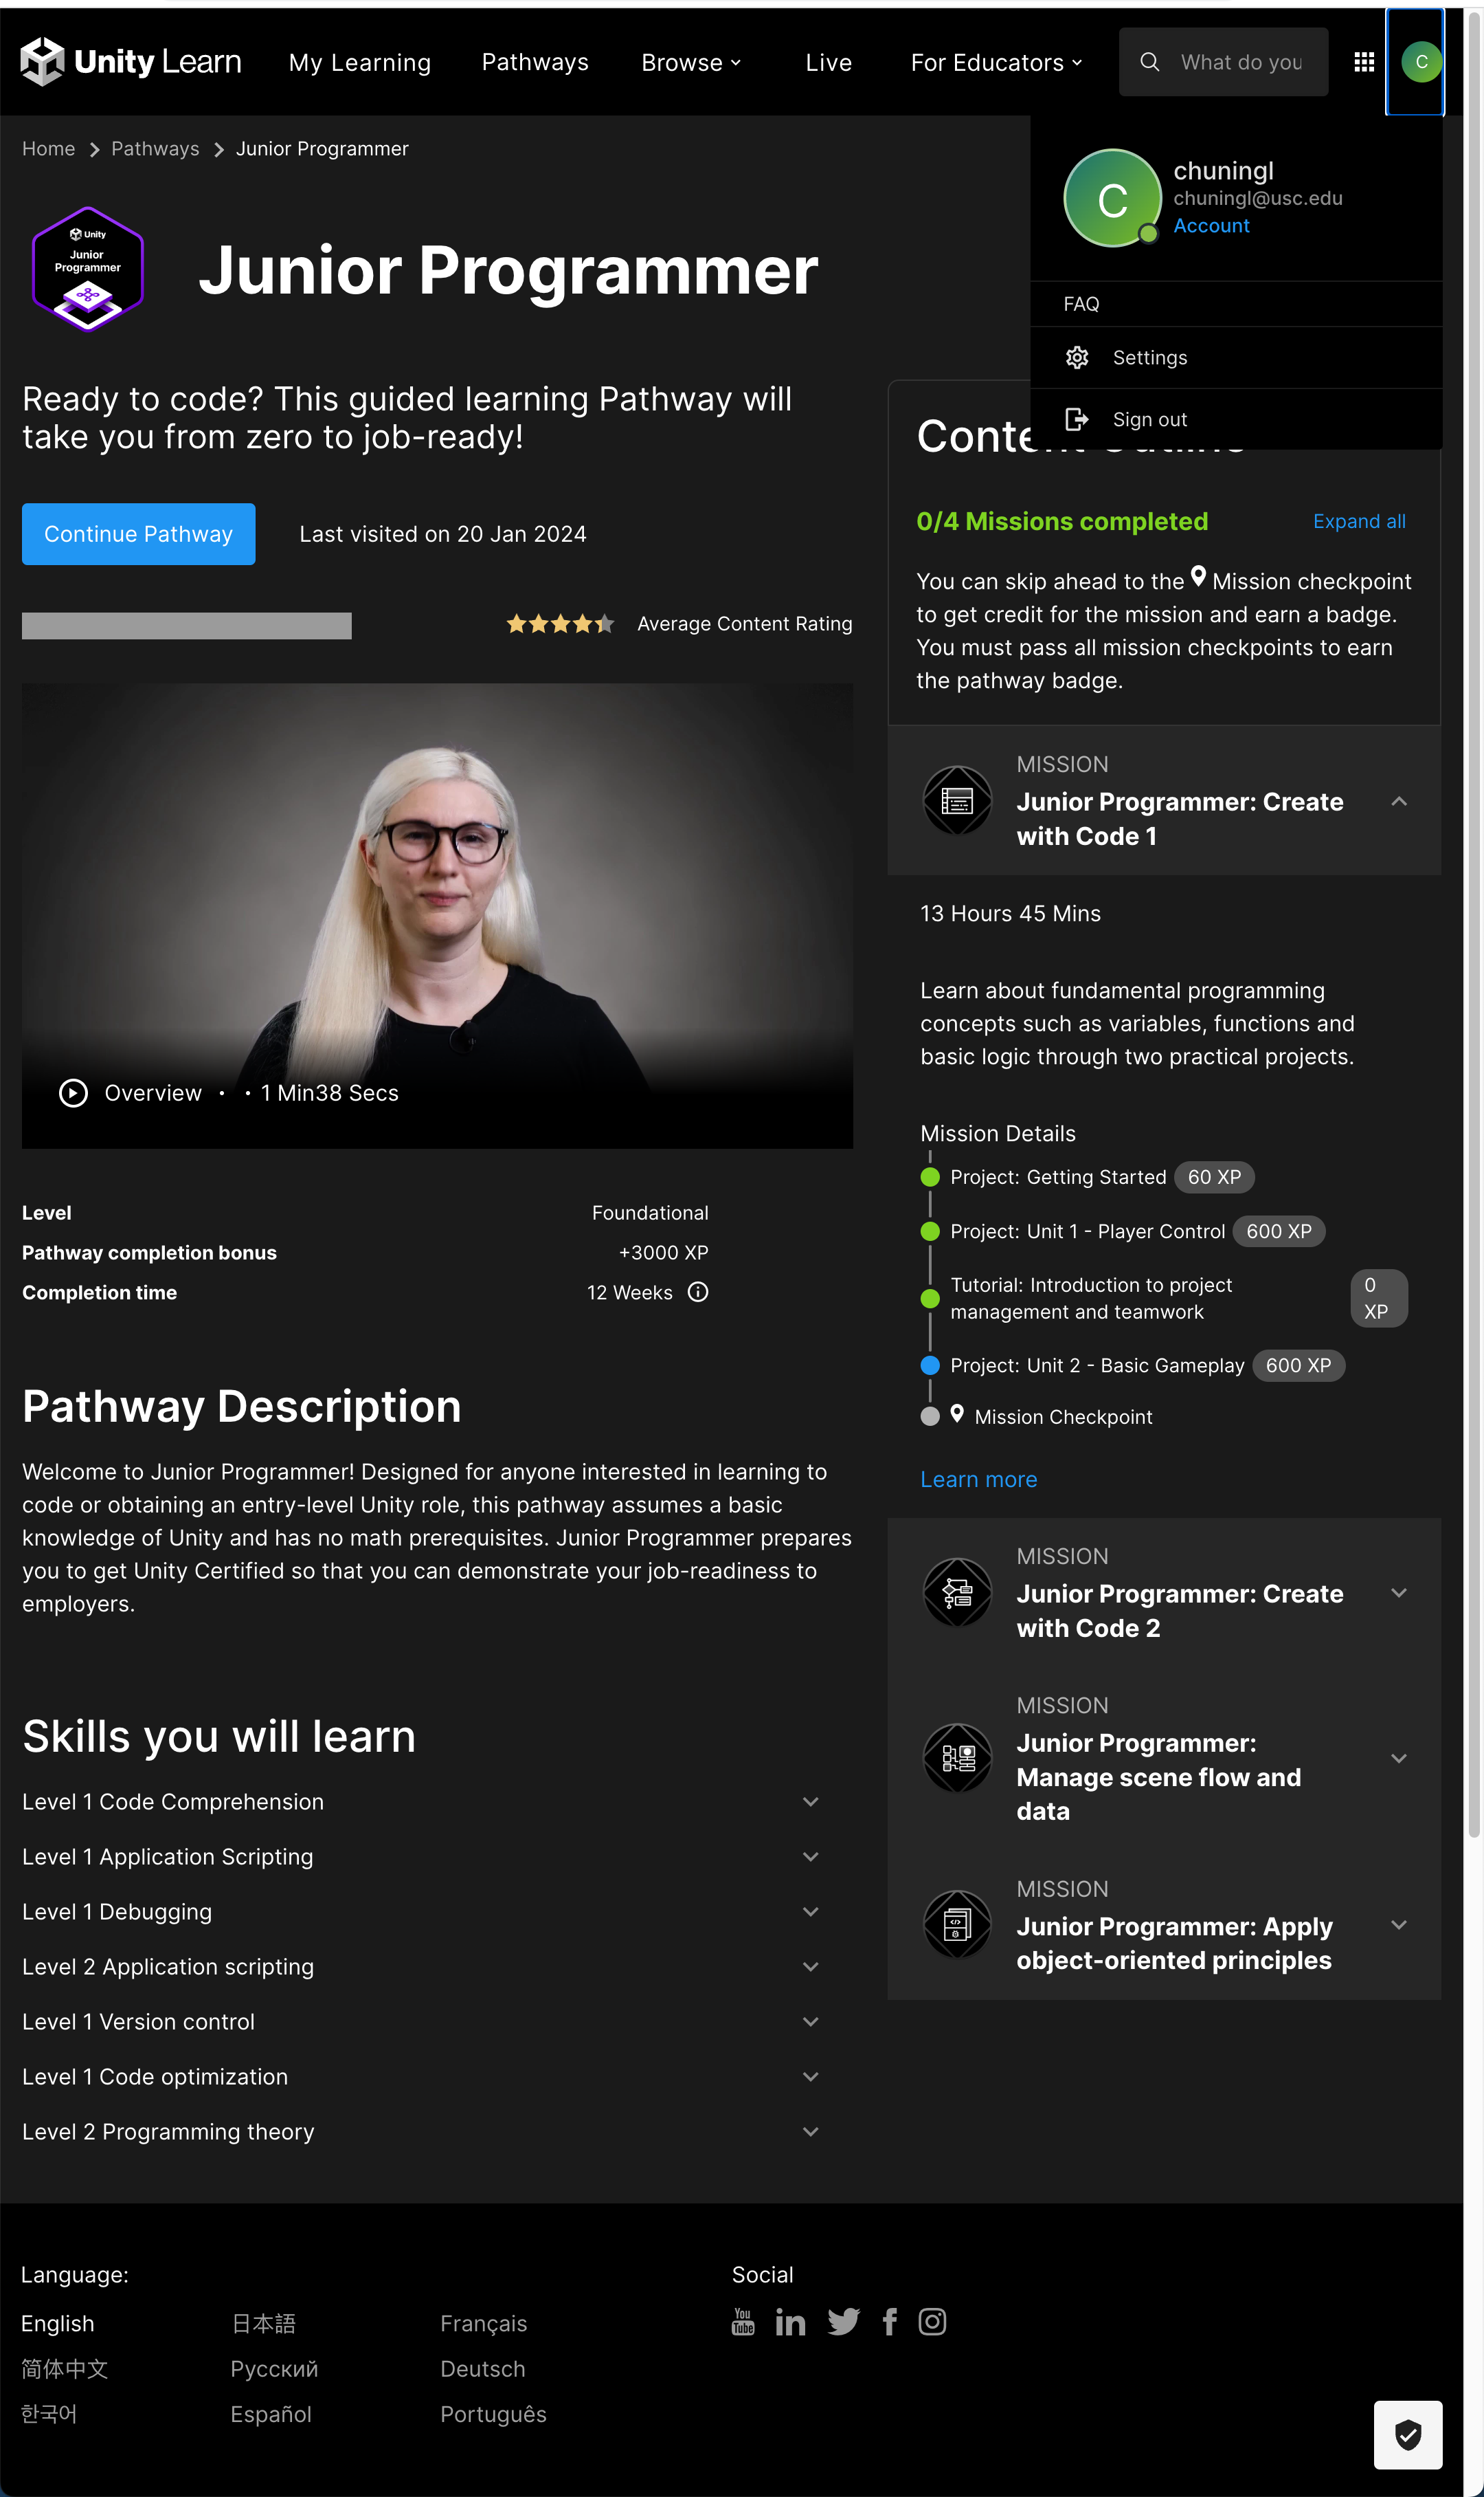Click the privacy shield icon
1484x2497 pixels.
coord(1407,2434)
